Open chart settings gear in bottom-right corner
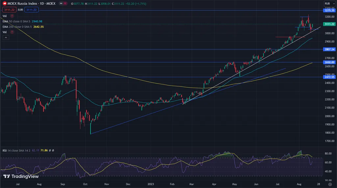The height and width of the screenshot is (188, 337). [x=330, y=185]
